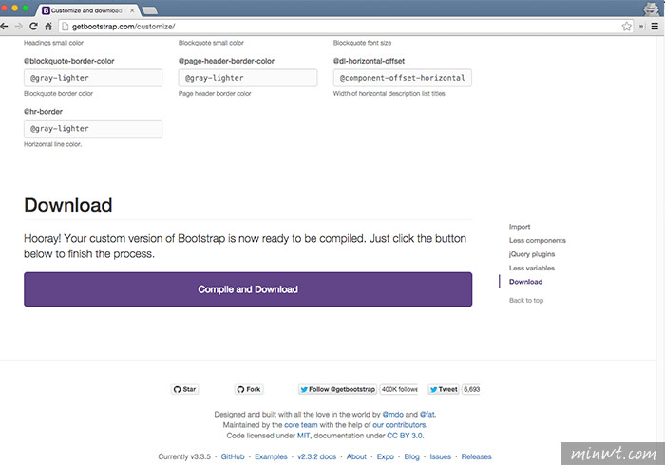Viewport: 665px width, 465px height.
Task: Edit the @hr-border field
Action: tap(93, 129)
